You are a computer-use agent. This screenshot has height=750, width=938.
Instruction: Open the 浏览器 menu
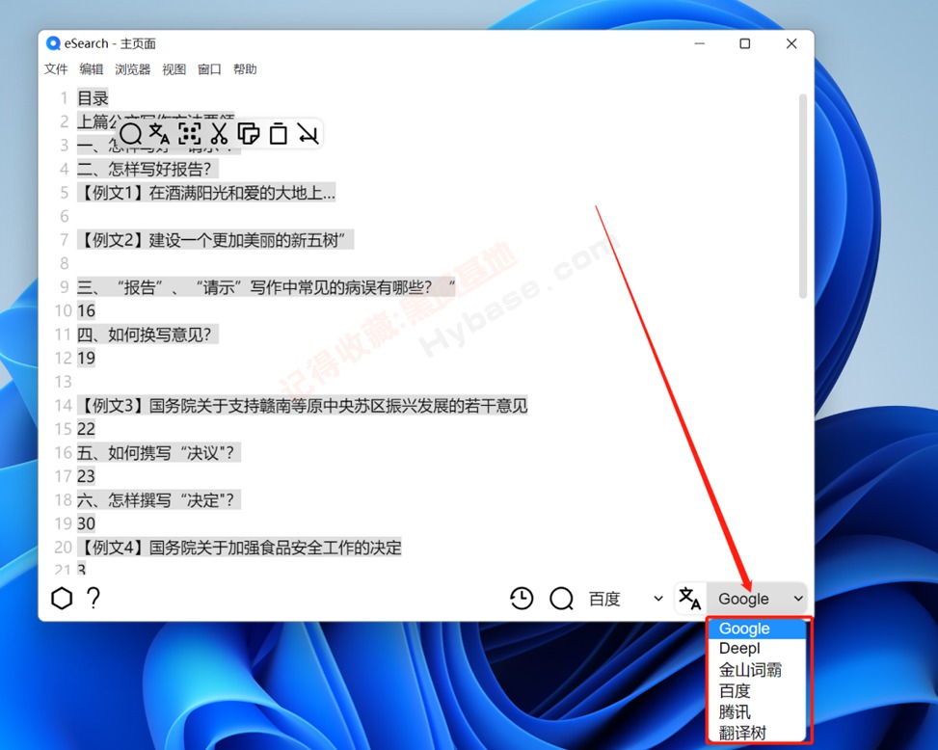tap(132, 69)
